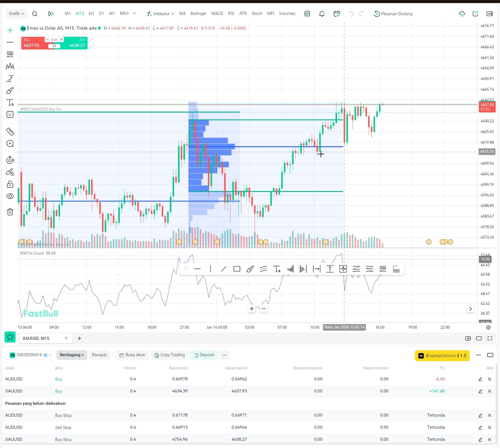This screenshot has width=500, height=448.
Task: Open the emoji sticker tool
Action: (x=10, y=114)
